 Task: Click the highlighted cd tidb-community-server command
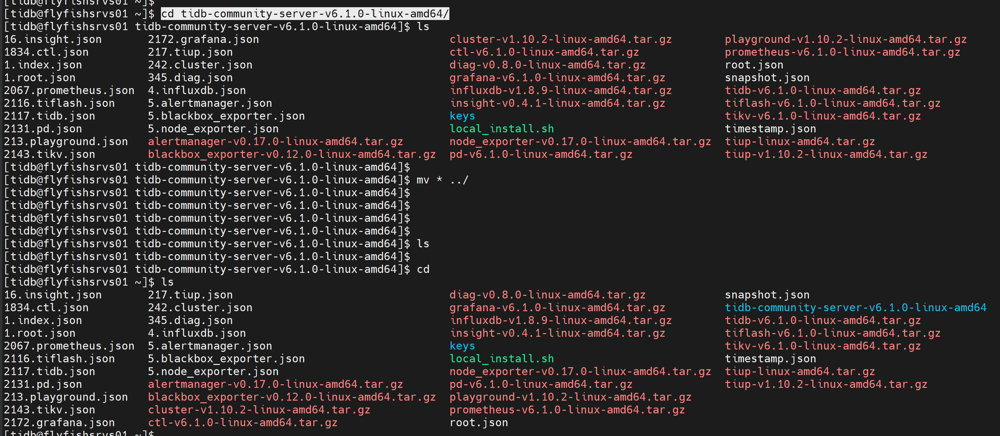coord(305,14)
